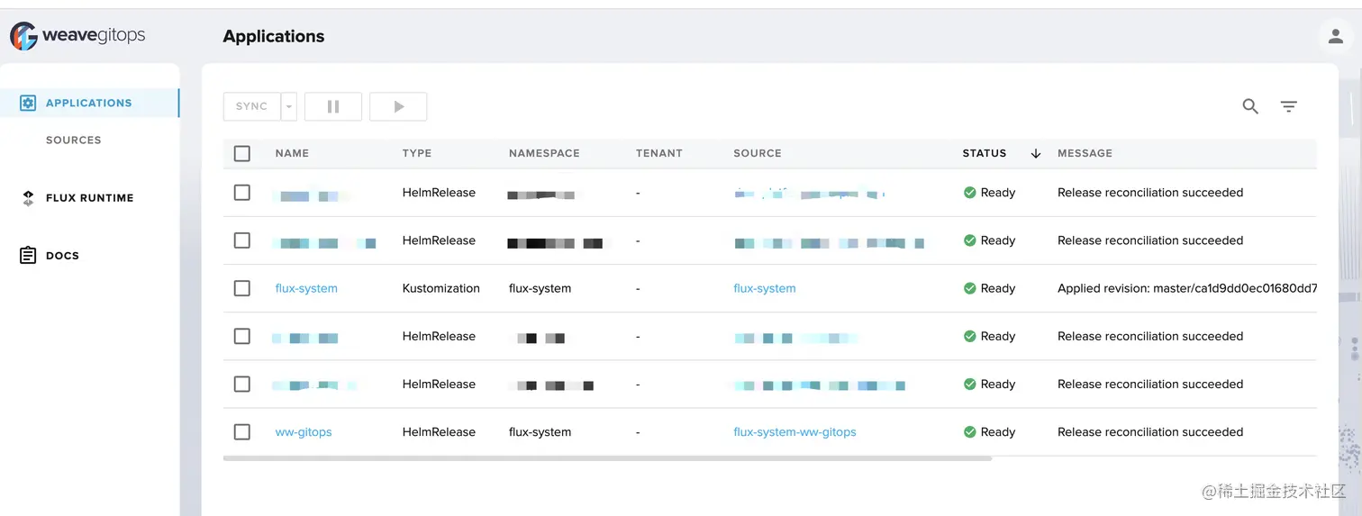Select checkbox of row below flux-system
The image size is (1362, 516).
coord(241,336)
